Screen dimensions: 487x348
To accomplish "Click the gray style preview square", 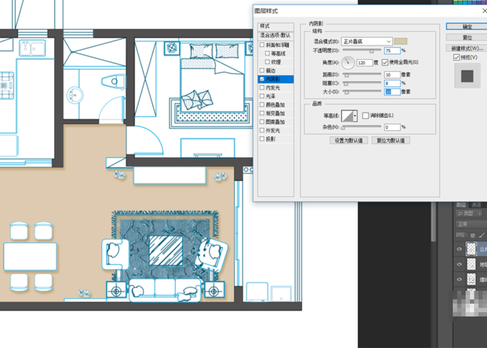I will click(x=467, y=76).
